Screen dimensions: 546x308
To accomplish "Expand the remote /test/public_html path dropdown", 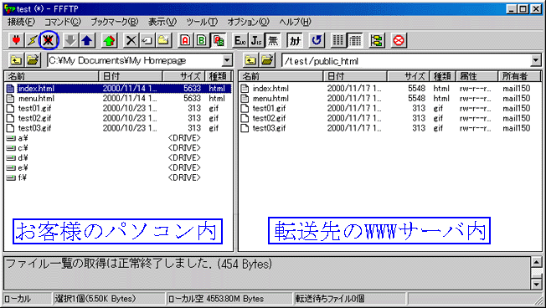I will [x=536, y=61].
